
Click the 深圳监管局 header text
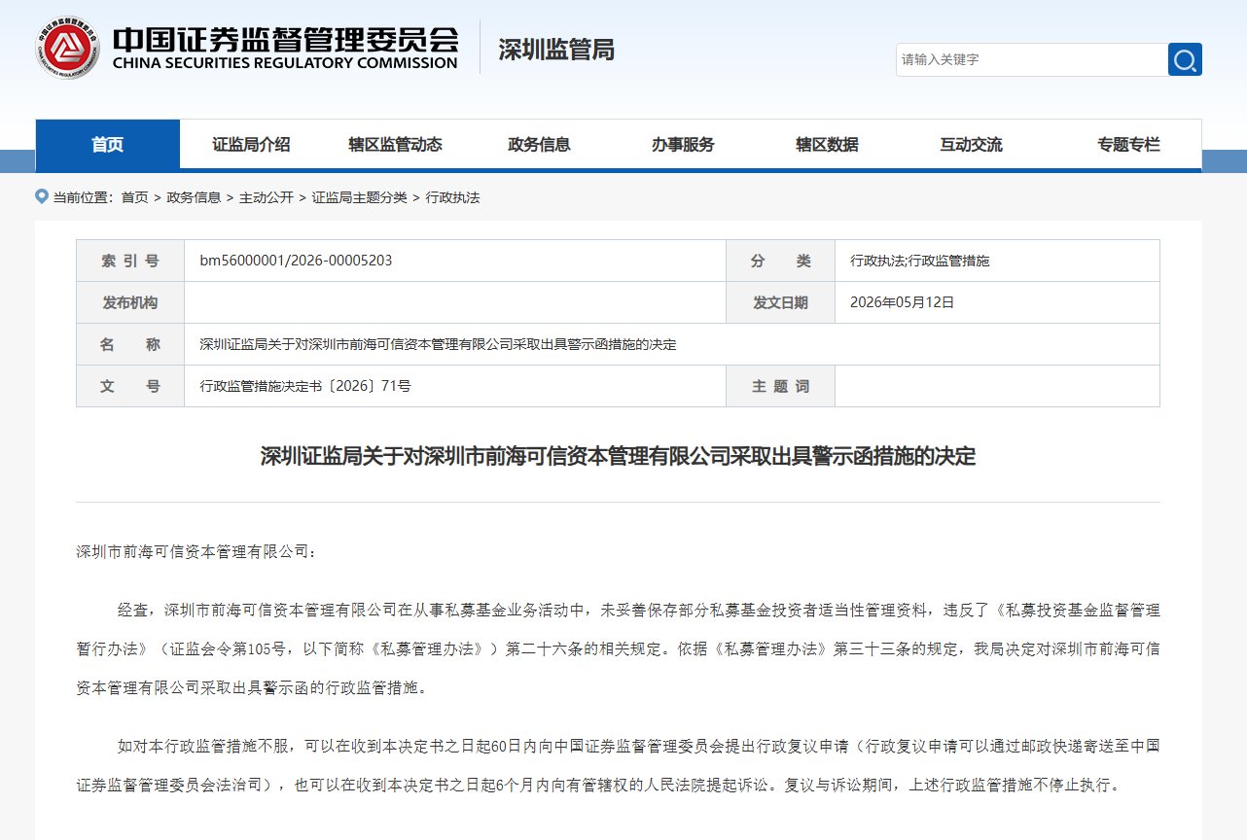click(556, 50)
